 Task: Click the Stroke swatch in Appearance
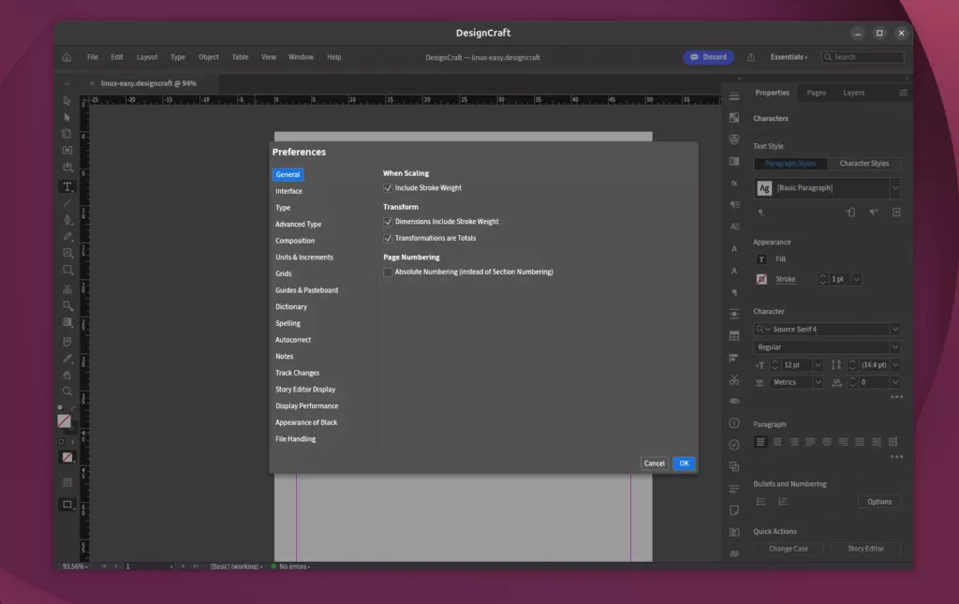pos(761,279)
